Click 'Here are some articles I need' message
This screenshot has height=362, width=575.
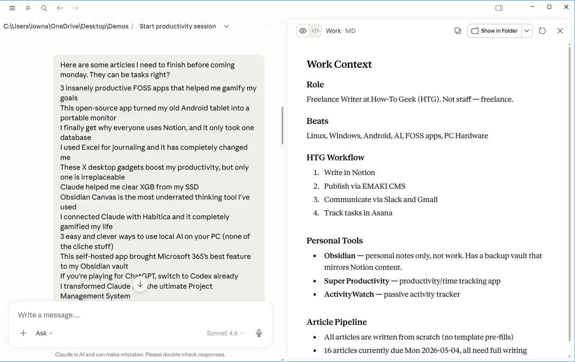click(148, 70)
